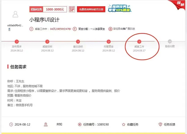Click the line 时间：未定
This screenshot has height=134, width=187.
coord(14,100)
